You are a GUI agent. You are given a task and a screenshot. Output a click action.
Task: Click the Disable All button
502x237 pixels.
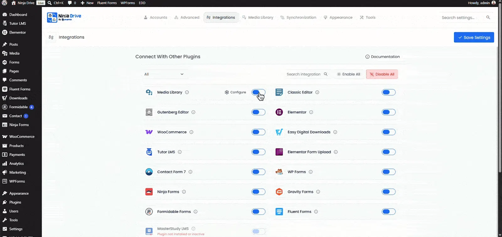coord(382,74)
